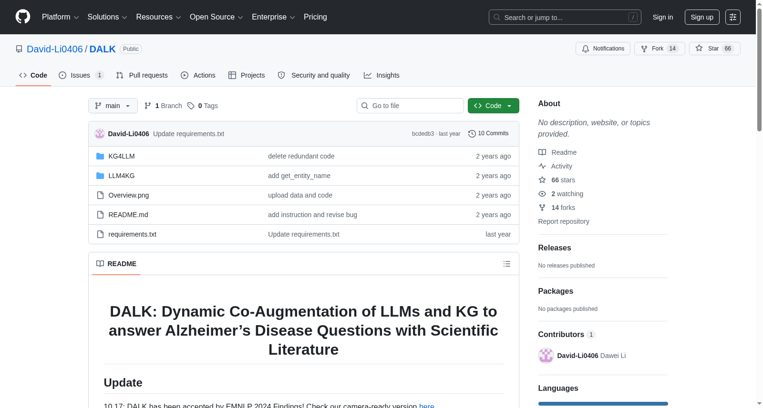This screenshot has height=408, width=763.
Task: Expand the Platform navigation menu
Action: click(60, 17)
